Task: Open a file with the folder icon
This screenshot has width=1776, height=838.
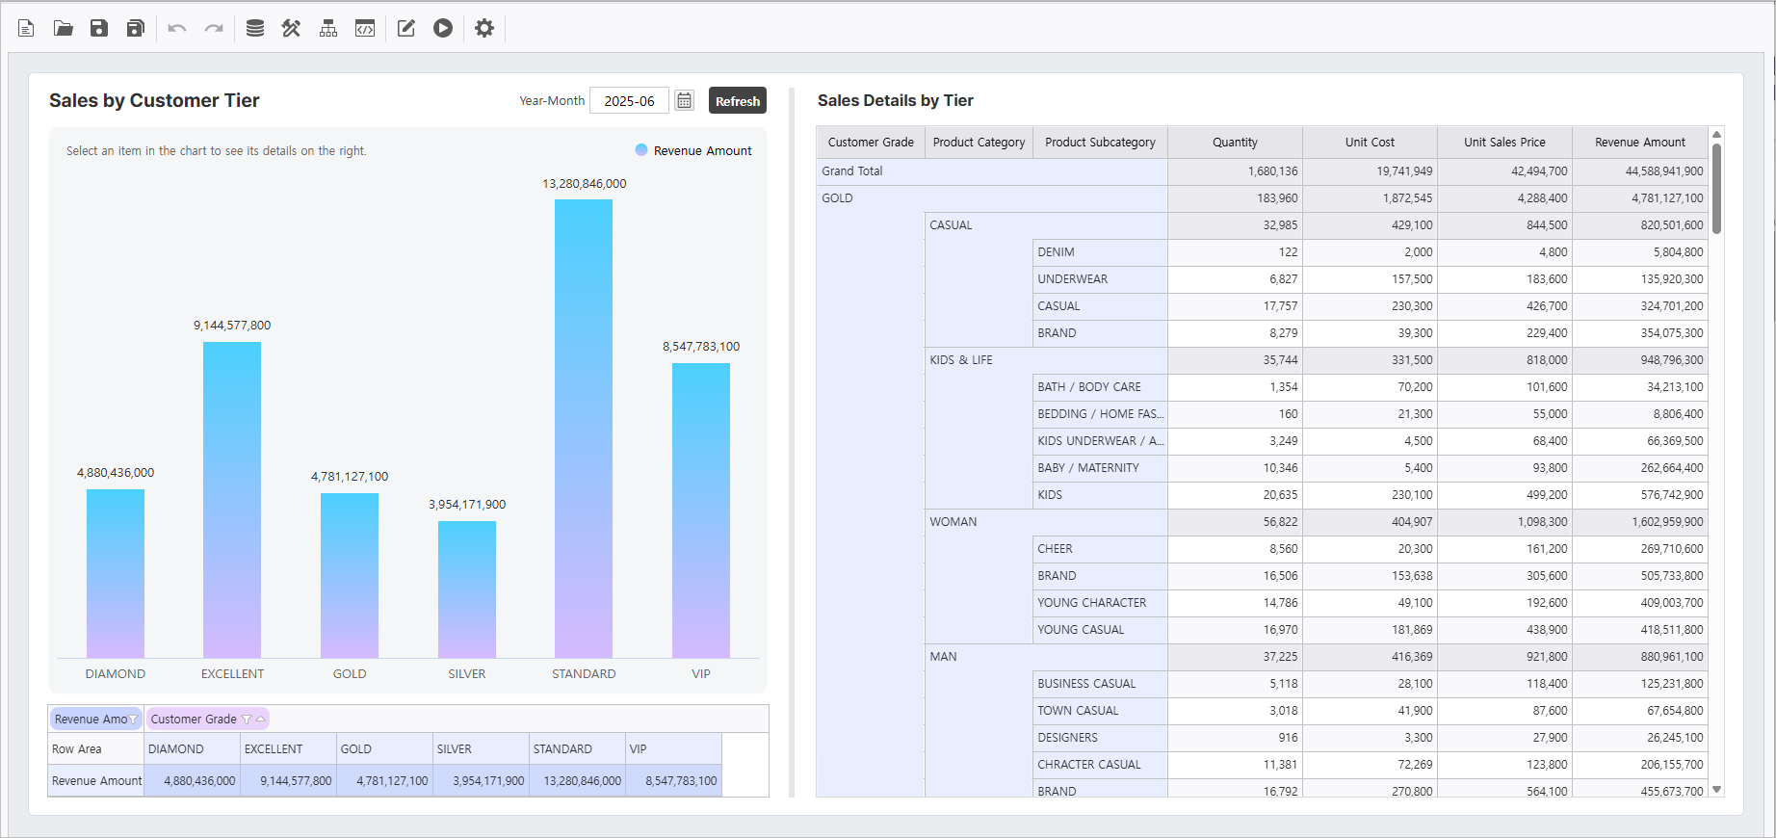Action: coord(63,28)
